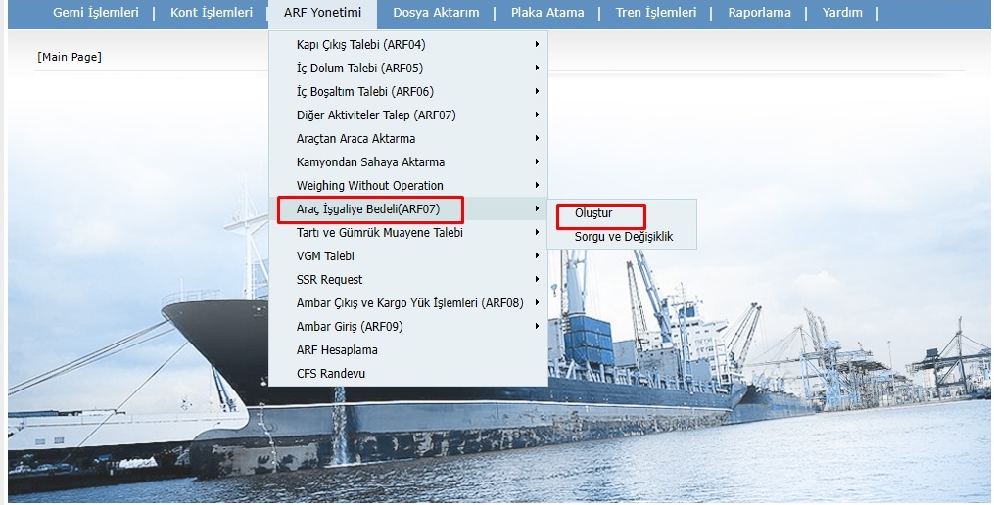Open Tren İşlemleri menu
Viewport: 994px width, 505px height.
tap(656, 13)
